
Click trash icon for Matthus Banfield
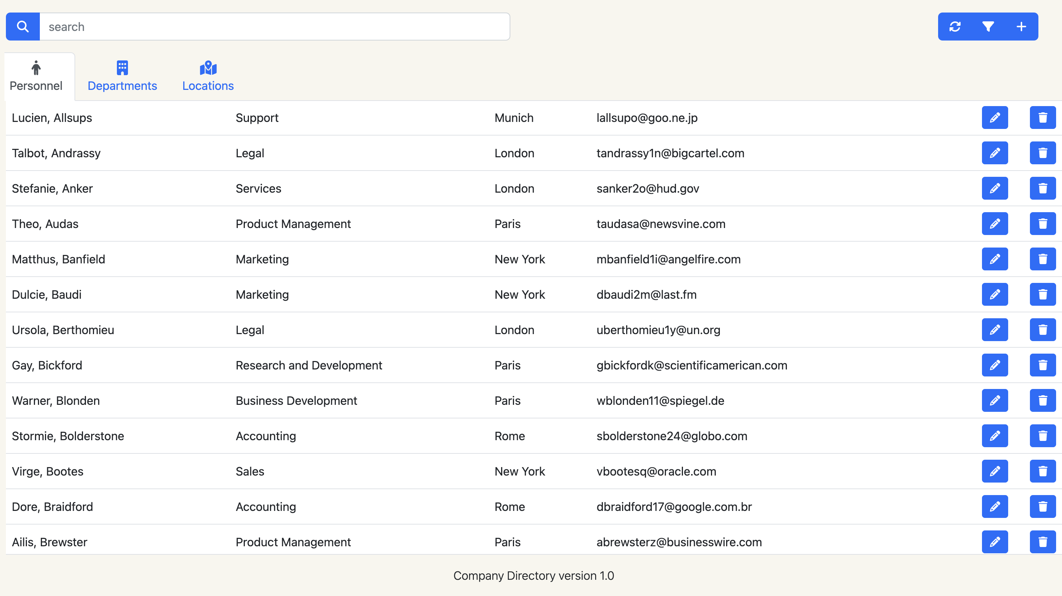click(x=1042, y=259)
